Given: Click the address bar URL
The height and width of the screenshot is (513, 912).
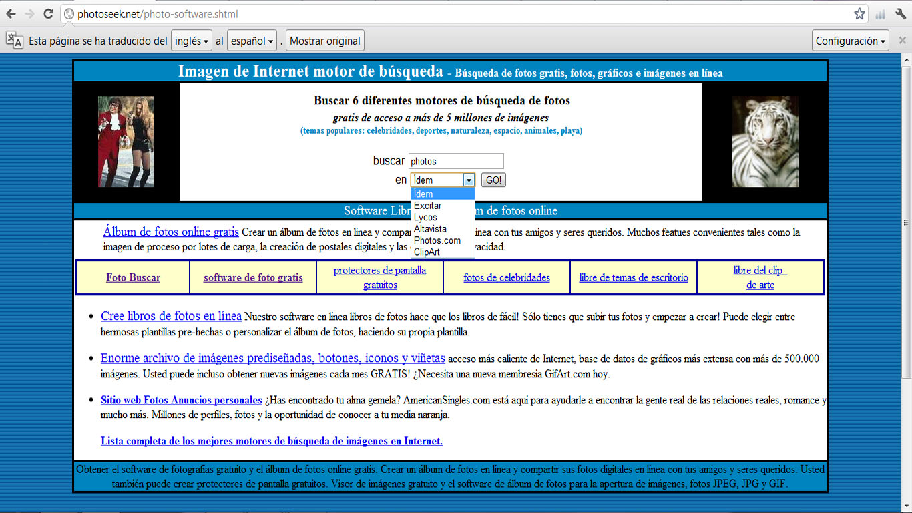Looking at the screenshot, I should [158, 14].
